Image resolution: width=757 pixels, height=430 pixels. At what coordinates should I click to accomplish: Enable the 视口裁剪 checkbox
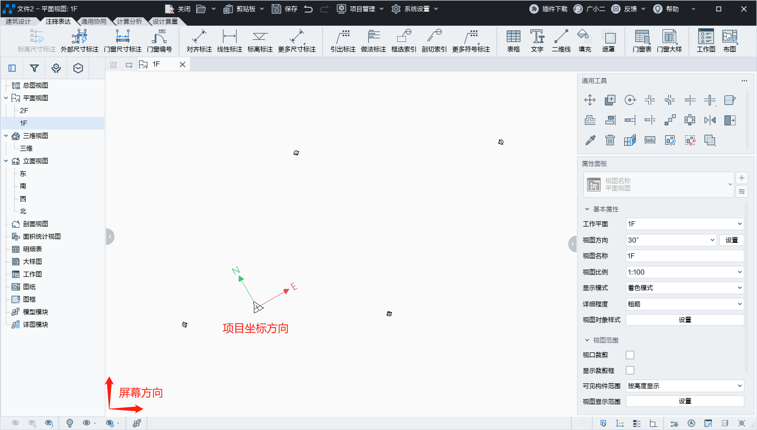point(630,355)
